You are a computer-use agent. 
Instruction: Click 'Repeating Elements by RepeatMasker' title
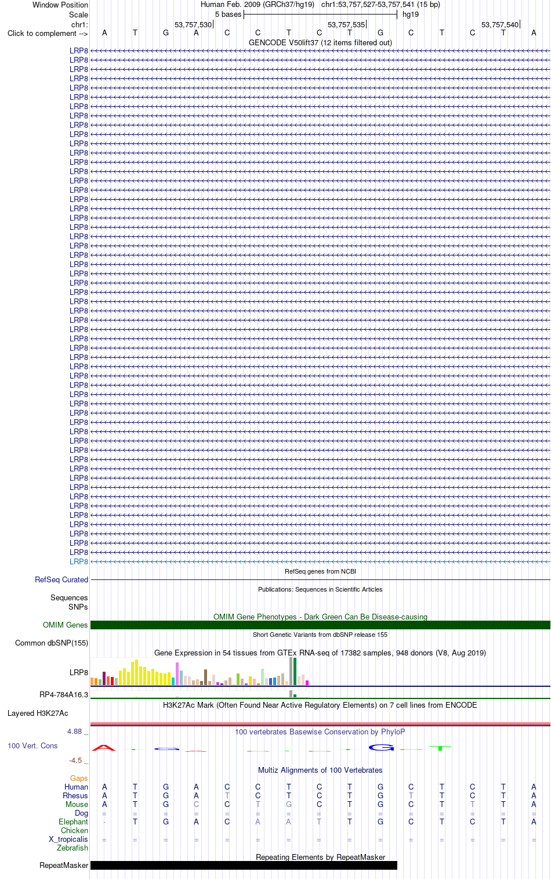click(320, 857)
